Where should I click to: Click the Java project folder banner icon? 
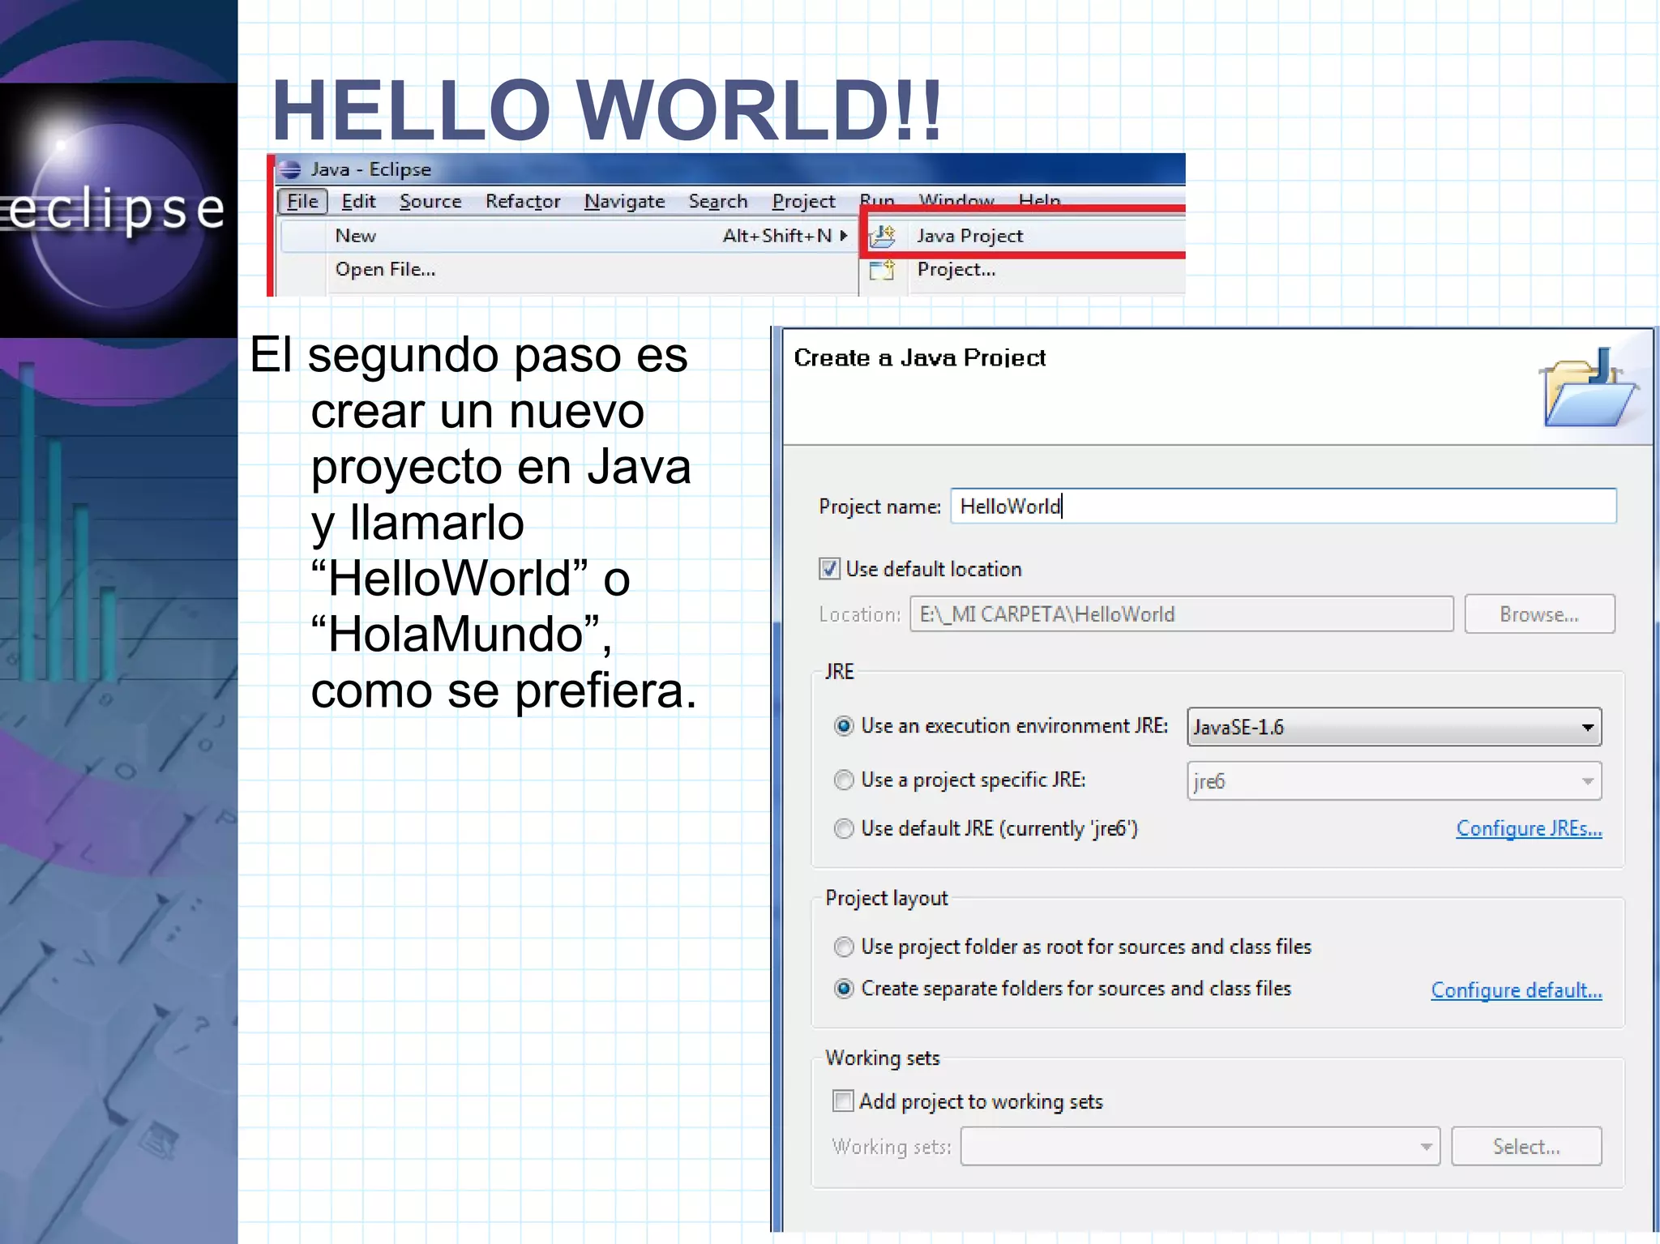tap(1588, 387)
